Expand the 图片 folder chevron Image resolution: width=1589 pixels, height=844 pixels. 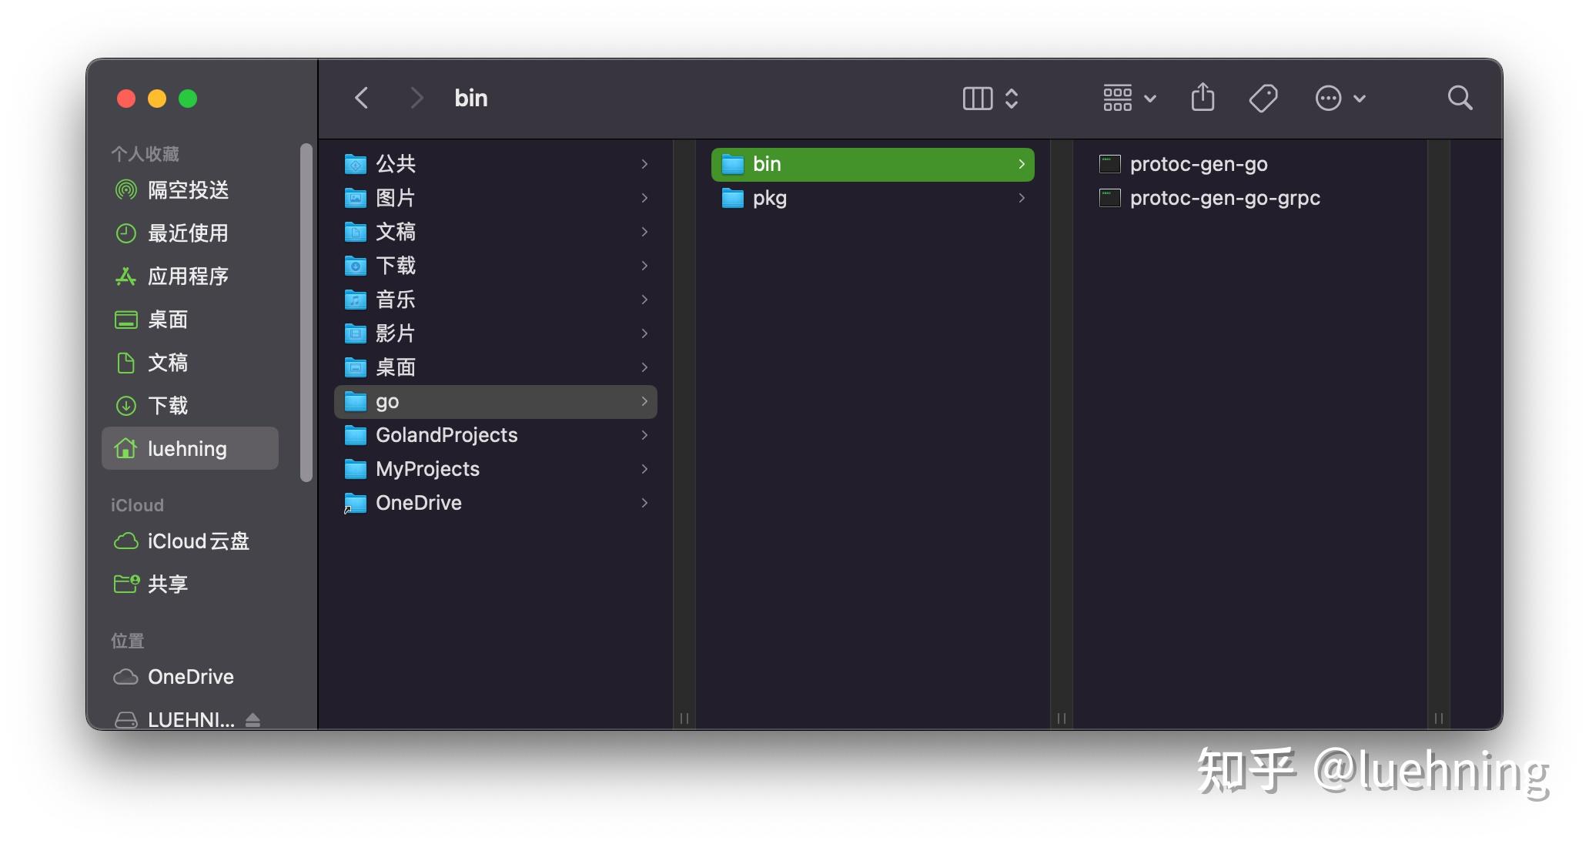[644, 198]
